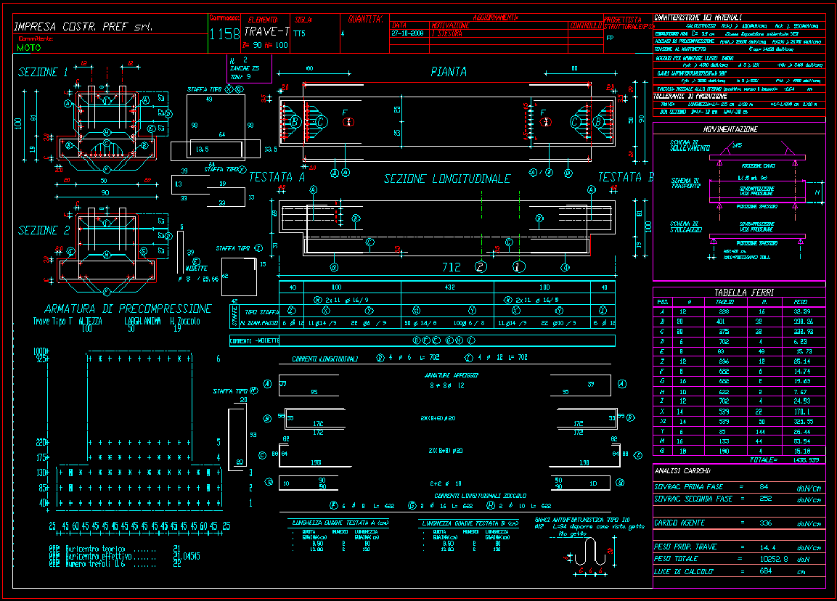Click the TESTATA A label

click(277, 177)
